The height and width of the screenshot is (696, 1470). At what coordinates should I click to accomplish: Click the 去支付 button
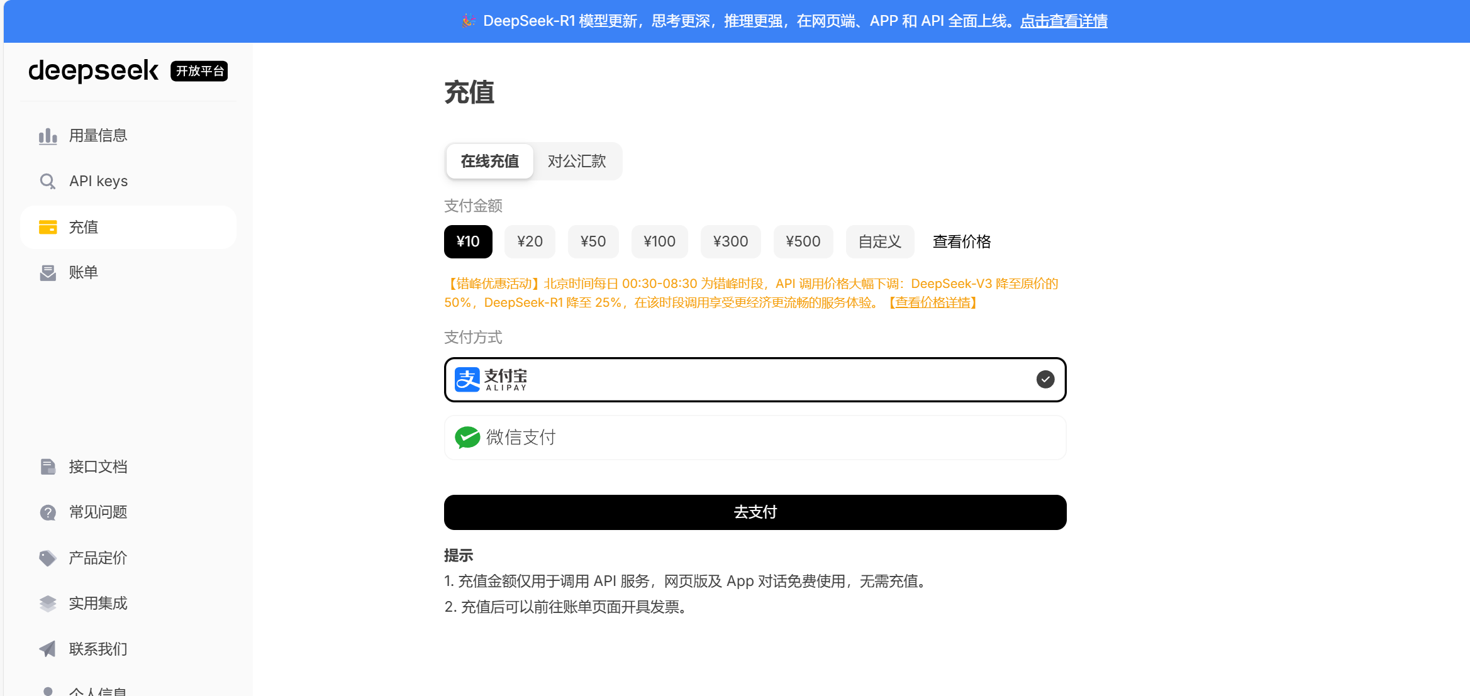pyautogui.click(x=755, y=512)
